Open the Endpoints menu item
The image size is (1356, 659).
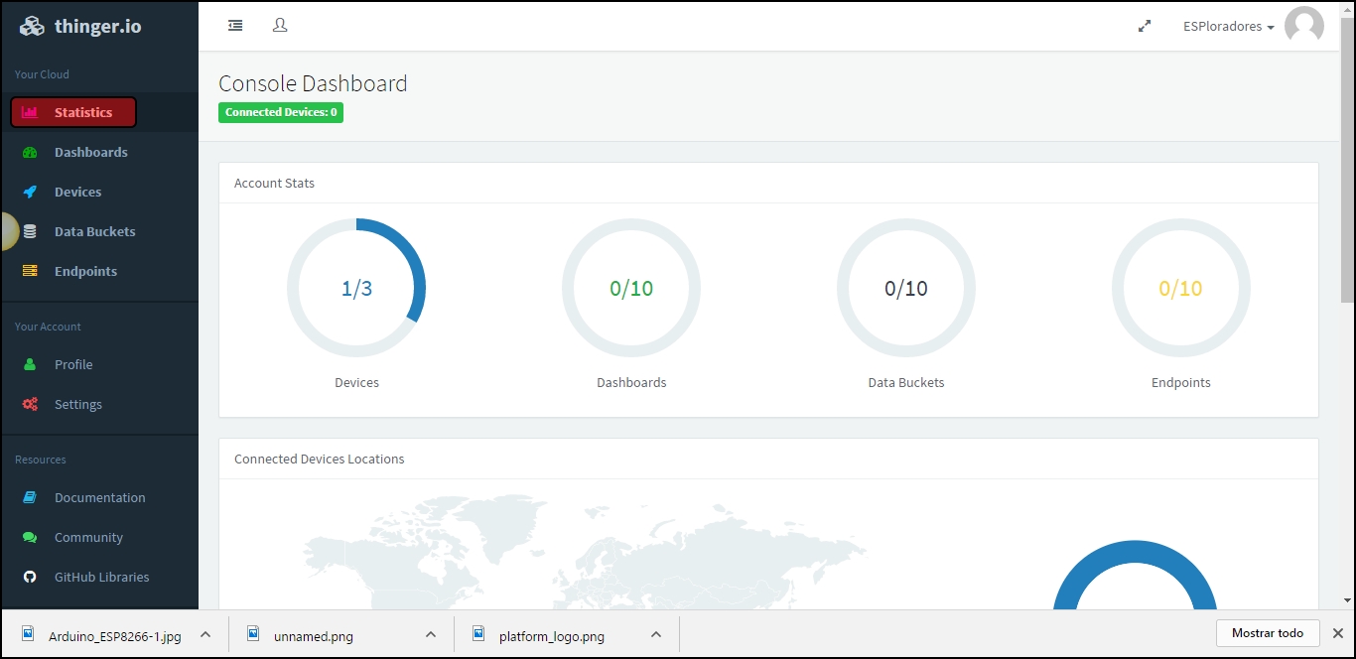coord(99,271)
